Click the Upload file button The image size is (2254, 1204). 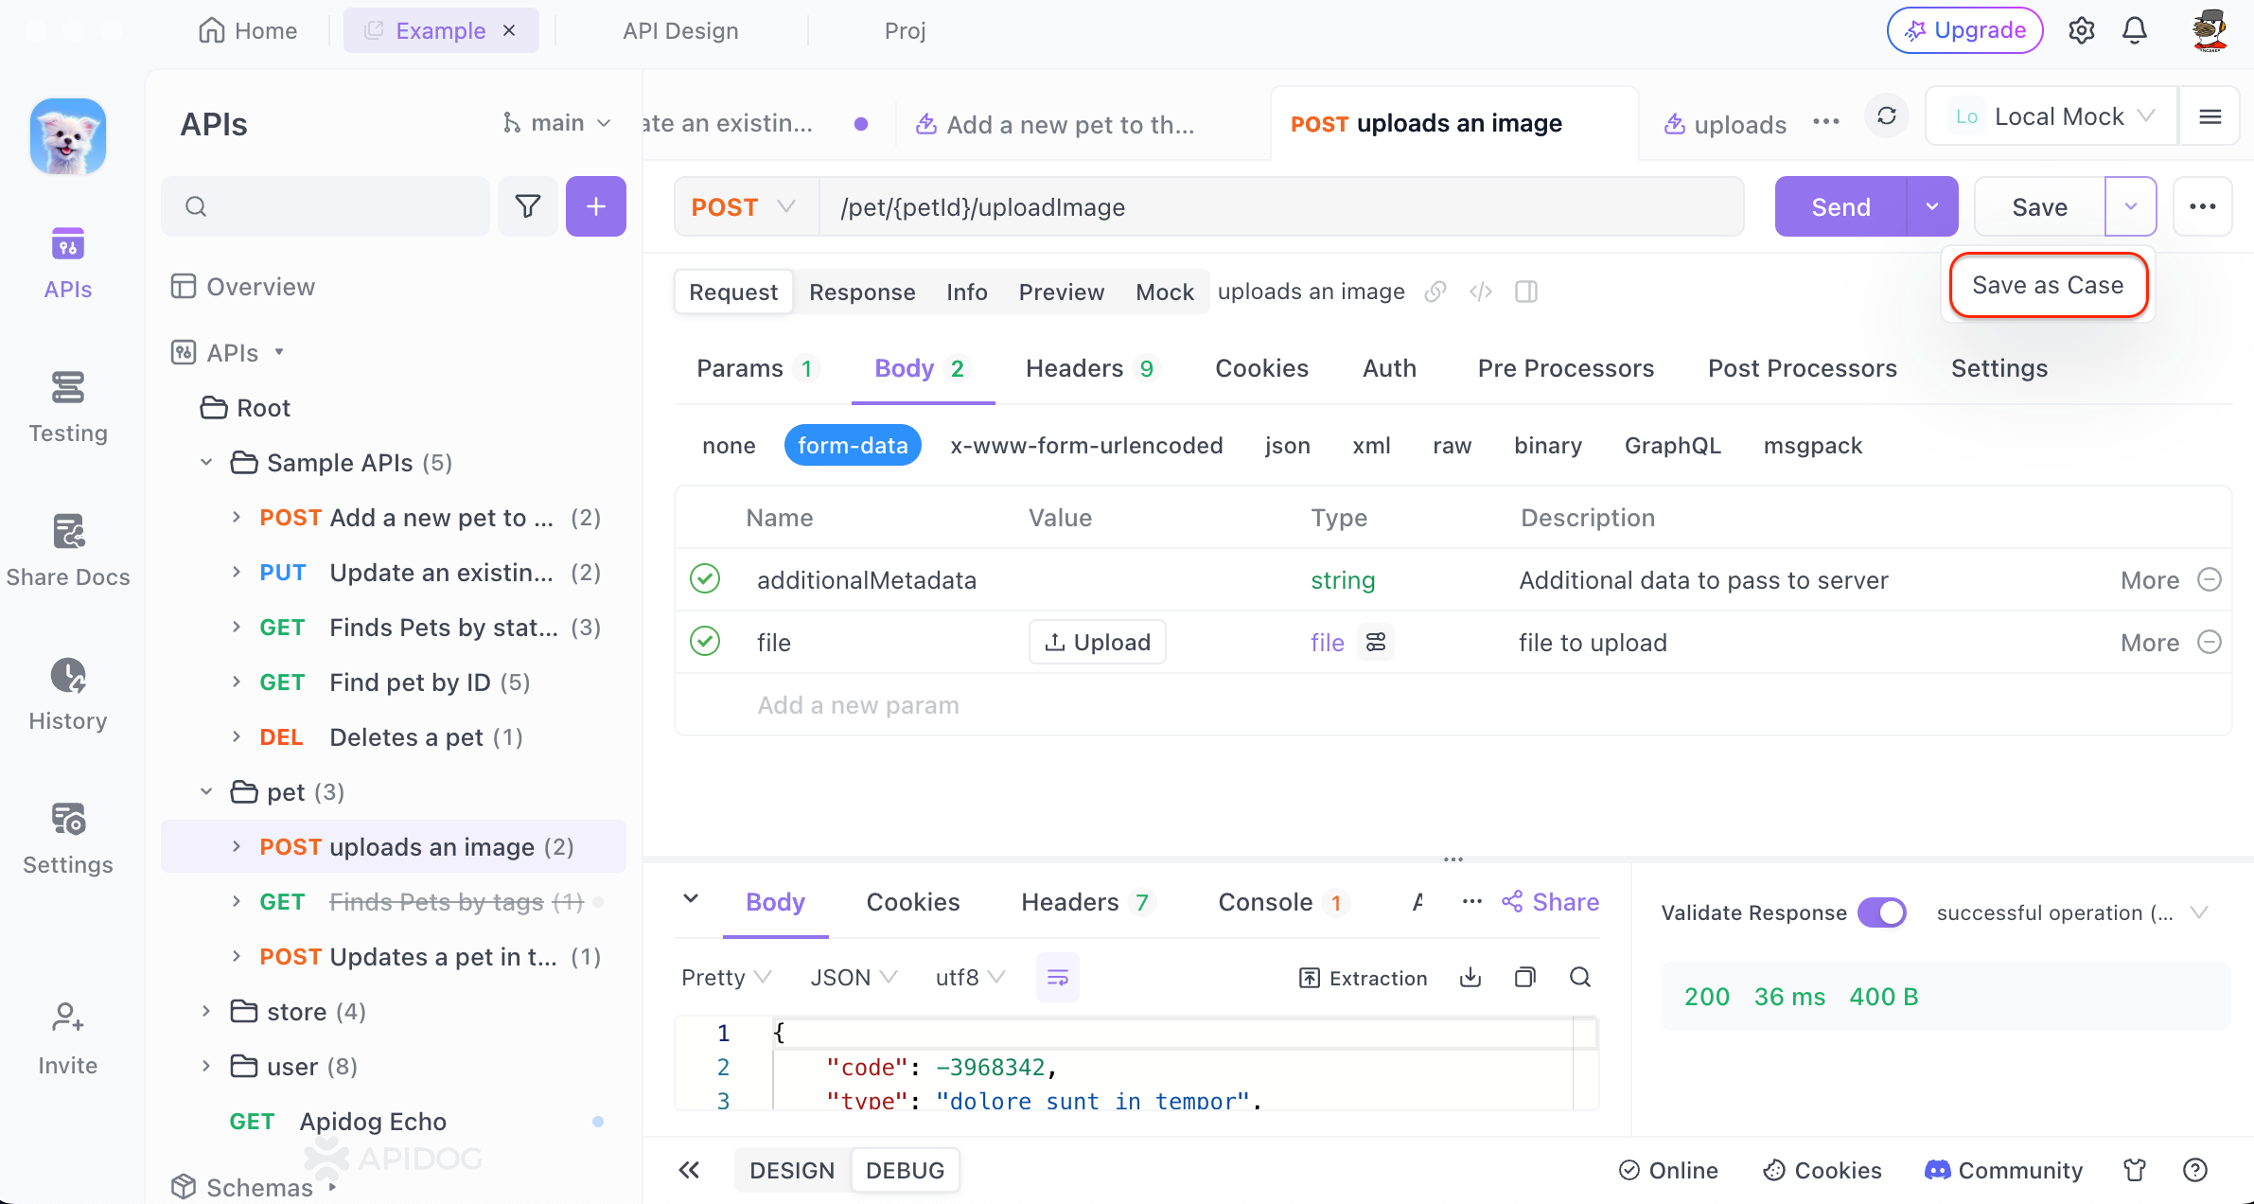[x=1098, y=643]
